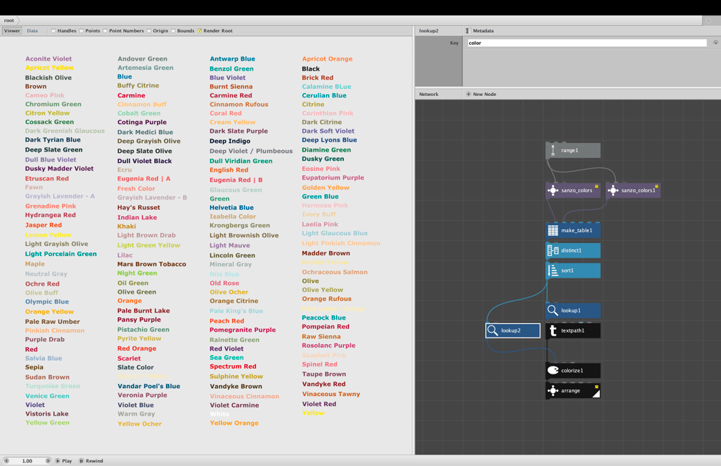The image size is (721, 466).
Task: Select the colorize1 palette node icon
Action: click(553, 370)
